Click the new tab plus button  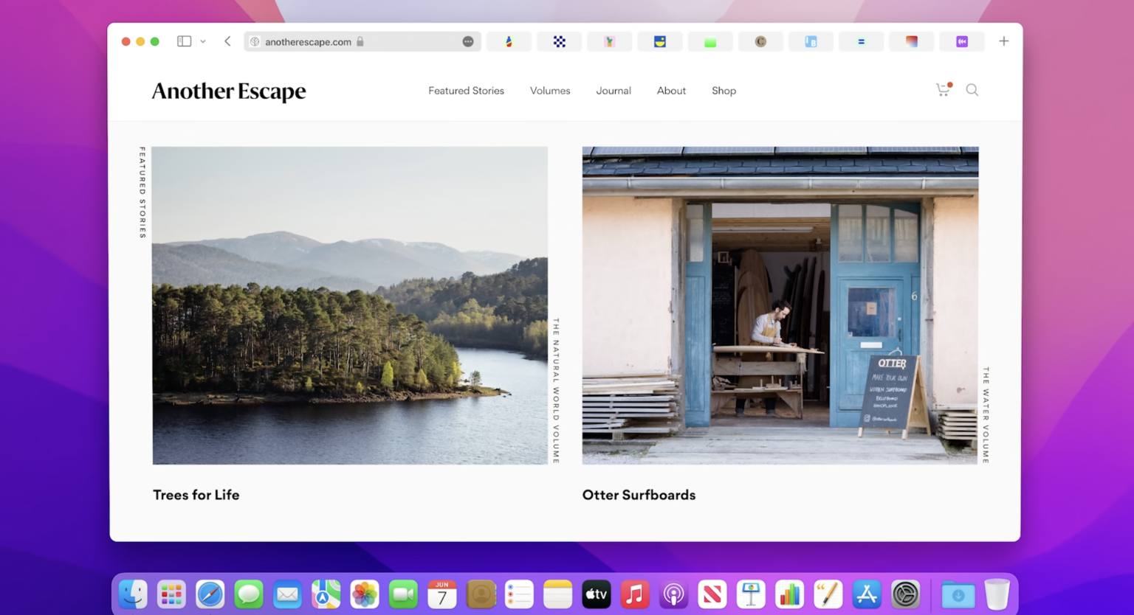click(1003, 41)
